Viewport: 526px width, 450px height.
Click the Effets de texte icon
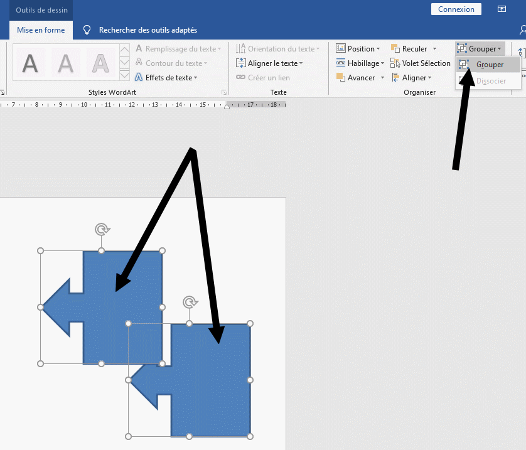[x=139, y=78]
